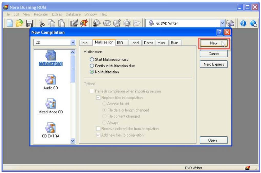
Task: Click the Open... button
Action: click(x=214, y=140)
